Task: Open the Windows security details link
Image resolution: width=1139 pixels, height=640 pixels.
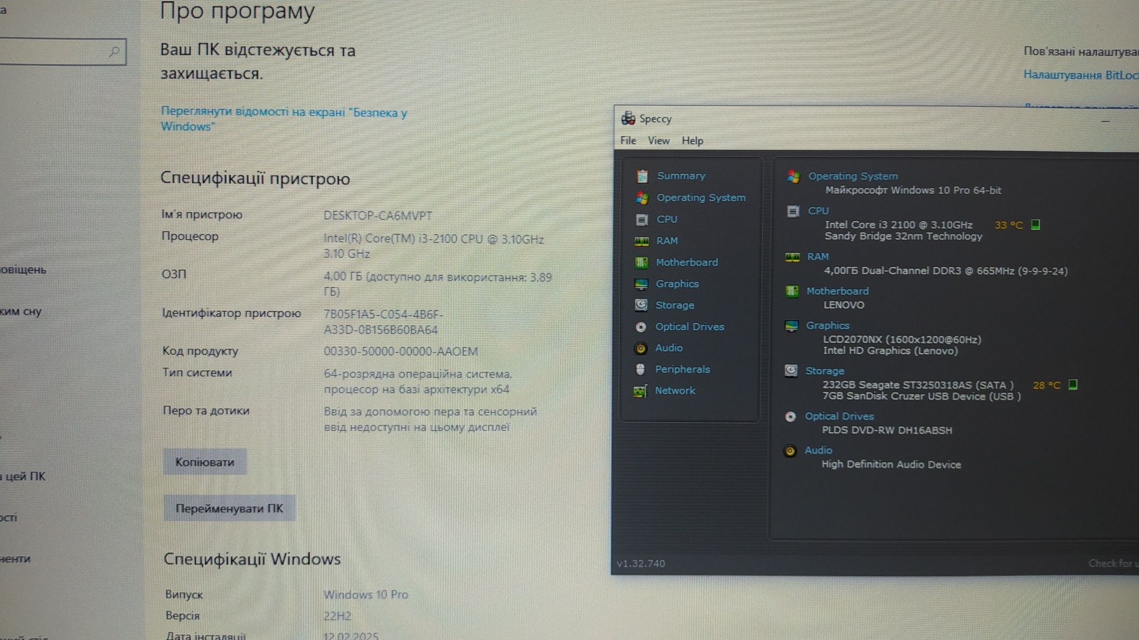Action: click(284, 119)
